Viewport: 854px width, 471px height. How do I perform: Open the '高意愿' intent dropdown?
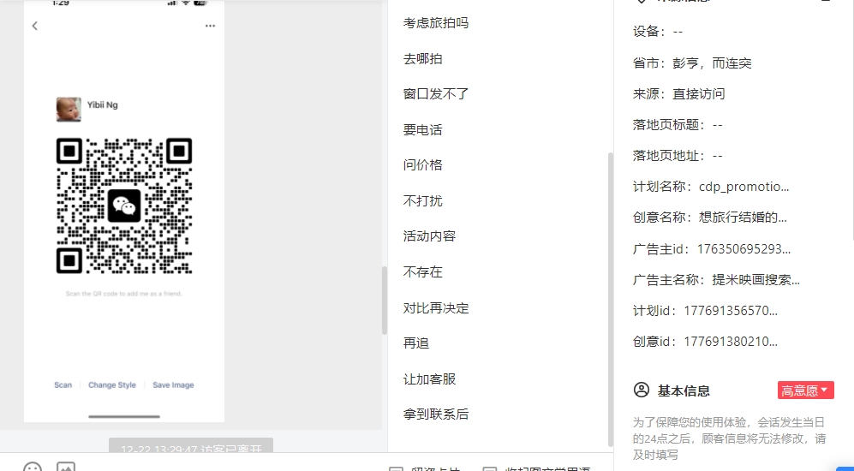(x=805, y=391)
